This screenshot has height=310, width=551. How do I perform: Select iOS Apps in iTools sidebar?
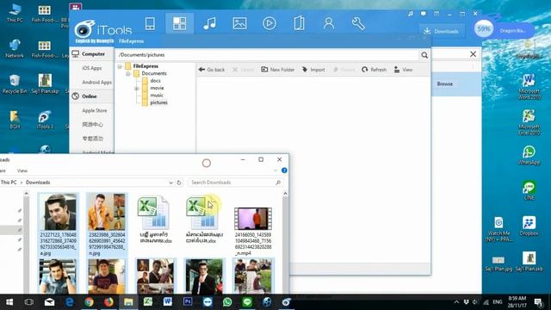point(92,68)
